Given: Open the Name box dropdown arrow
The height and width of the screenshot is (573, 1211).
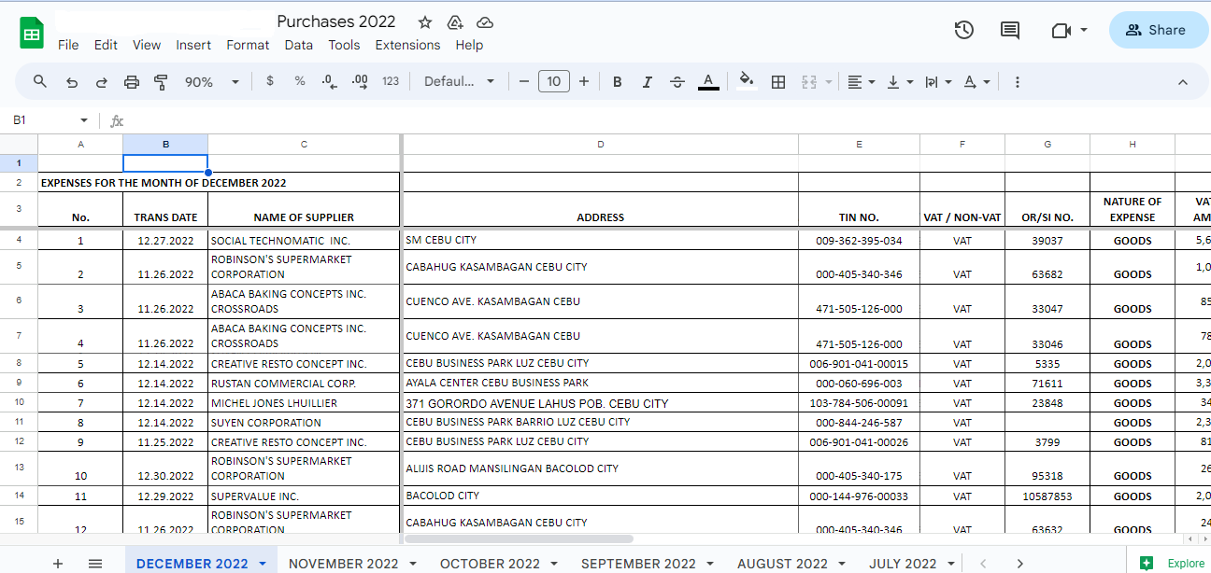Looking at the screenshot, I should pos(84,120).
